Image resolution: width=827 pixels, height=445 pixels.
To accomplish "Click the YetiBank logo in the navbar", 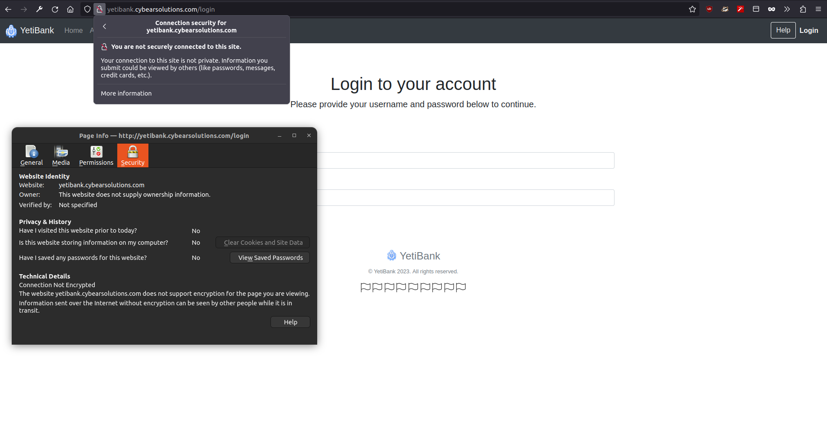I will pos(30,31).
